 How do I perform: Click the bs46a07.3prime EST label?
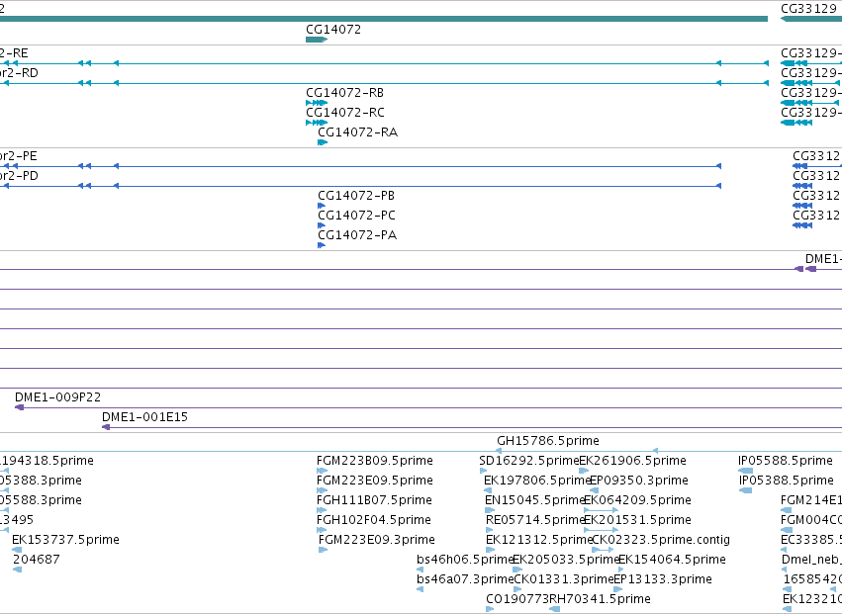click(x=465, y=579)
